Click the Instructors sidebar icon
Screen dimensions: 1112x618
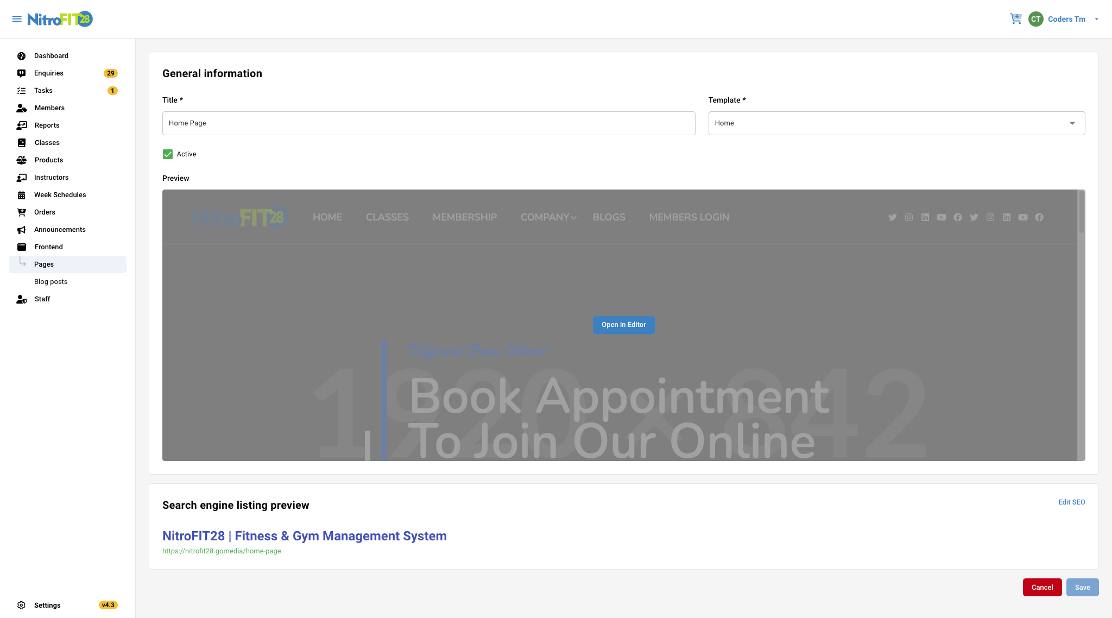pyautogui.click(x=22, y=178)
